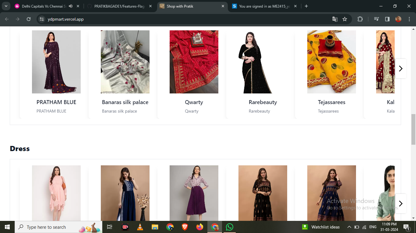
Task: Open the Extensions puzzle icon
Action: click(x=360, y=19)
